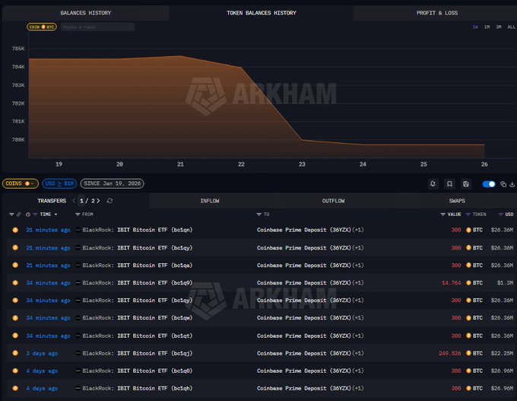
Task: Click coin icon of the bc1q0 row
Action: [x=15, y=371]
